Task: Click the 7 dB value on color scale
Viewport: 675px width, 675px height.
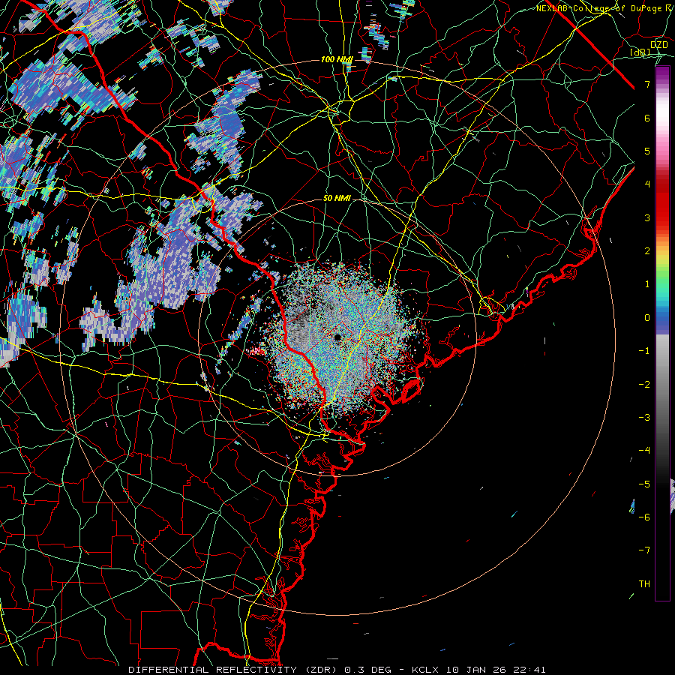Action: tap(647, 84)
